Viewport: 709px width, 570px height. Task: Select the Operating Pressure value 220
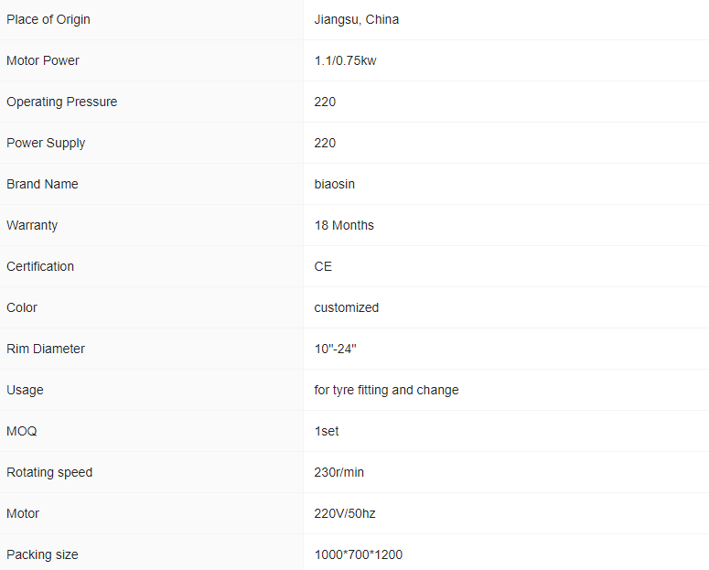point(325,102)
